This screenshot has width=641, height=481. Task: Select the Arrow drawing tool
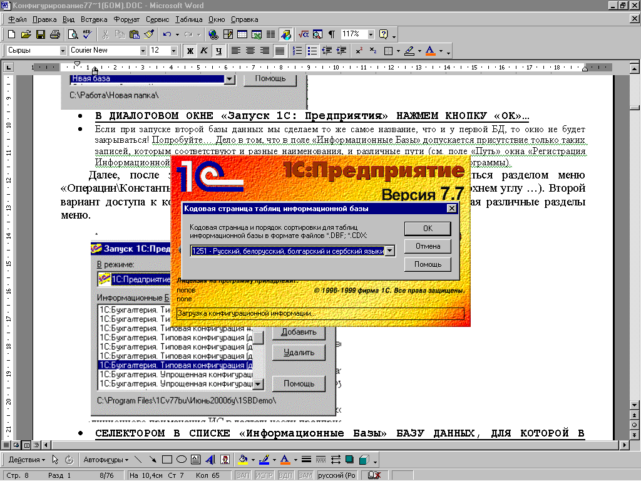pyautogui.click(x=153, y=460)
